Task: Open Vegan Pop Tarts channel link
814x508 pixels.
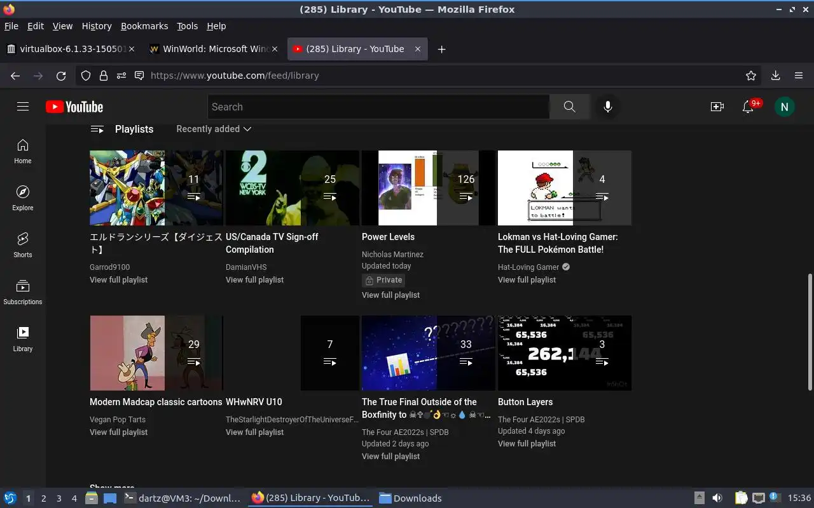Action: [x=118, y=420]
